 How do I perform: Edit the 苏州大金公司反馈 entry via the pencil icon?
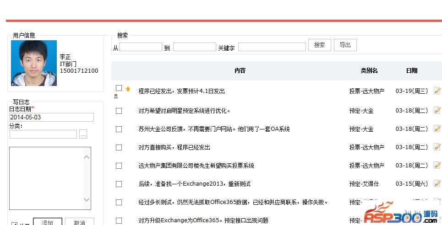437,129
